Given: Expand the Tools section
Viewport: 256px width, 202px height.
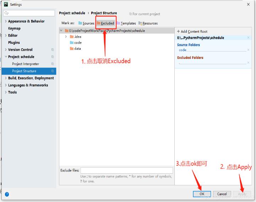Looking at the screenshot, I should pos(6,92).
